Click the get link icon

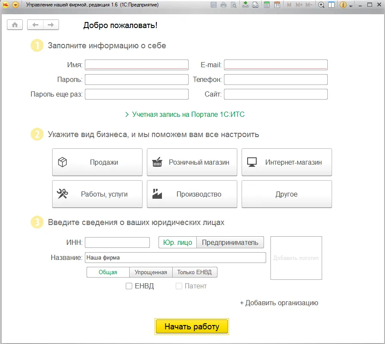245,5
